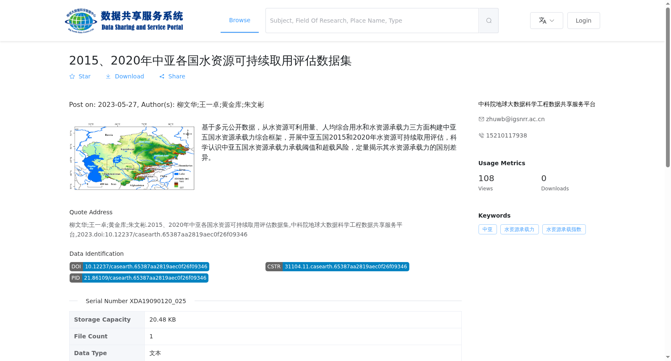Click the Data Sharing and Service Portal logo
Screen dimensions: 671x361
tap(124, 21)
